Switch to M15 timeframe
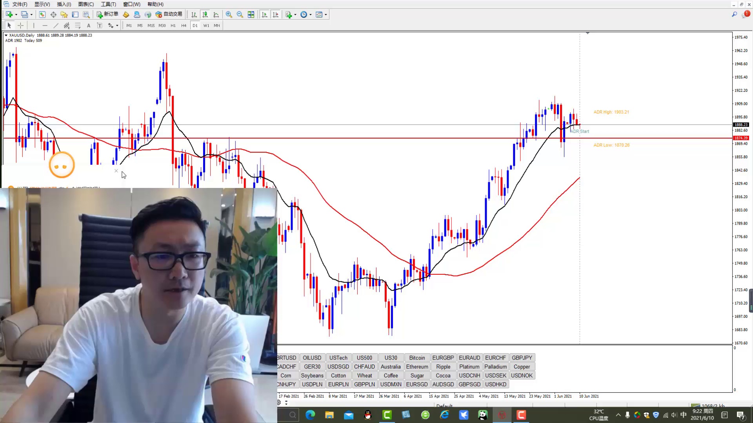 click(x=151, y=26)
